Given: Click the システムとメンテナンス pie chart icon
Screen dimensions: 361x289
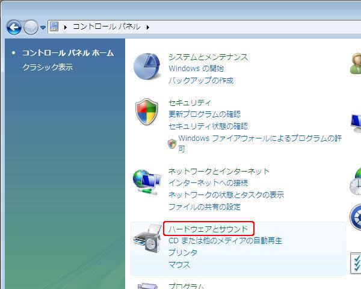Looking at the screenshot, I should tap(147, 66).
